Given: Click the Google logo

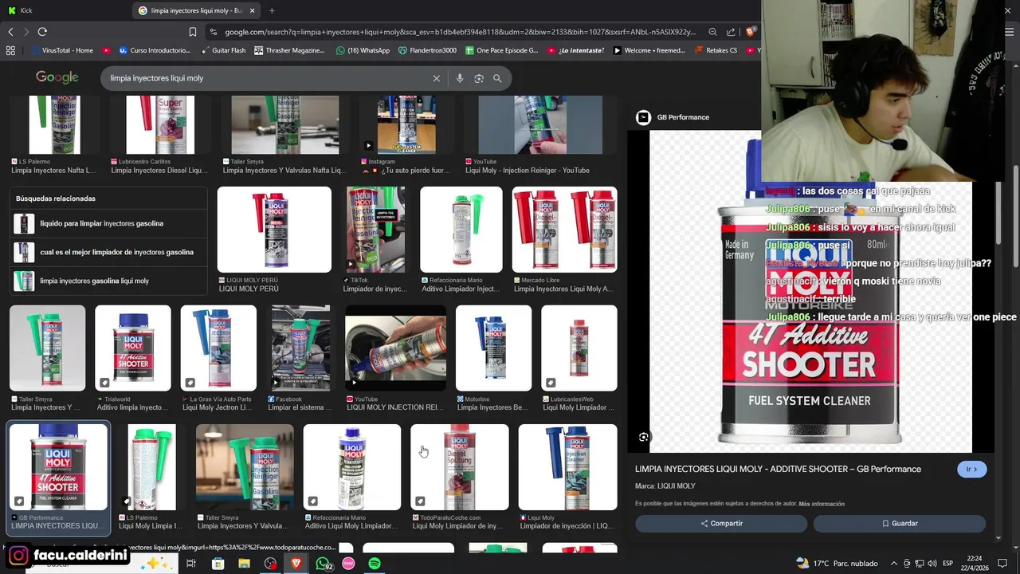Looking at the screenshot, I should pos(57,77).
